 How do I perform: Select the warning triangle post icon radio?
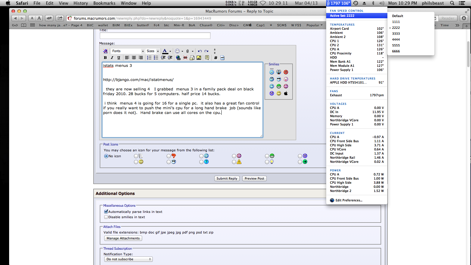[x=234, y=162]
